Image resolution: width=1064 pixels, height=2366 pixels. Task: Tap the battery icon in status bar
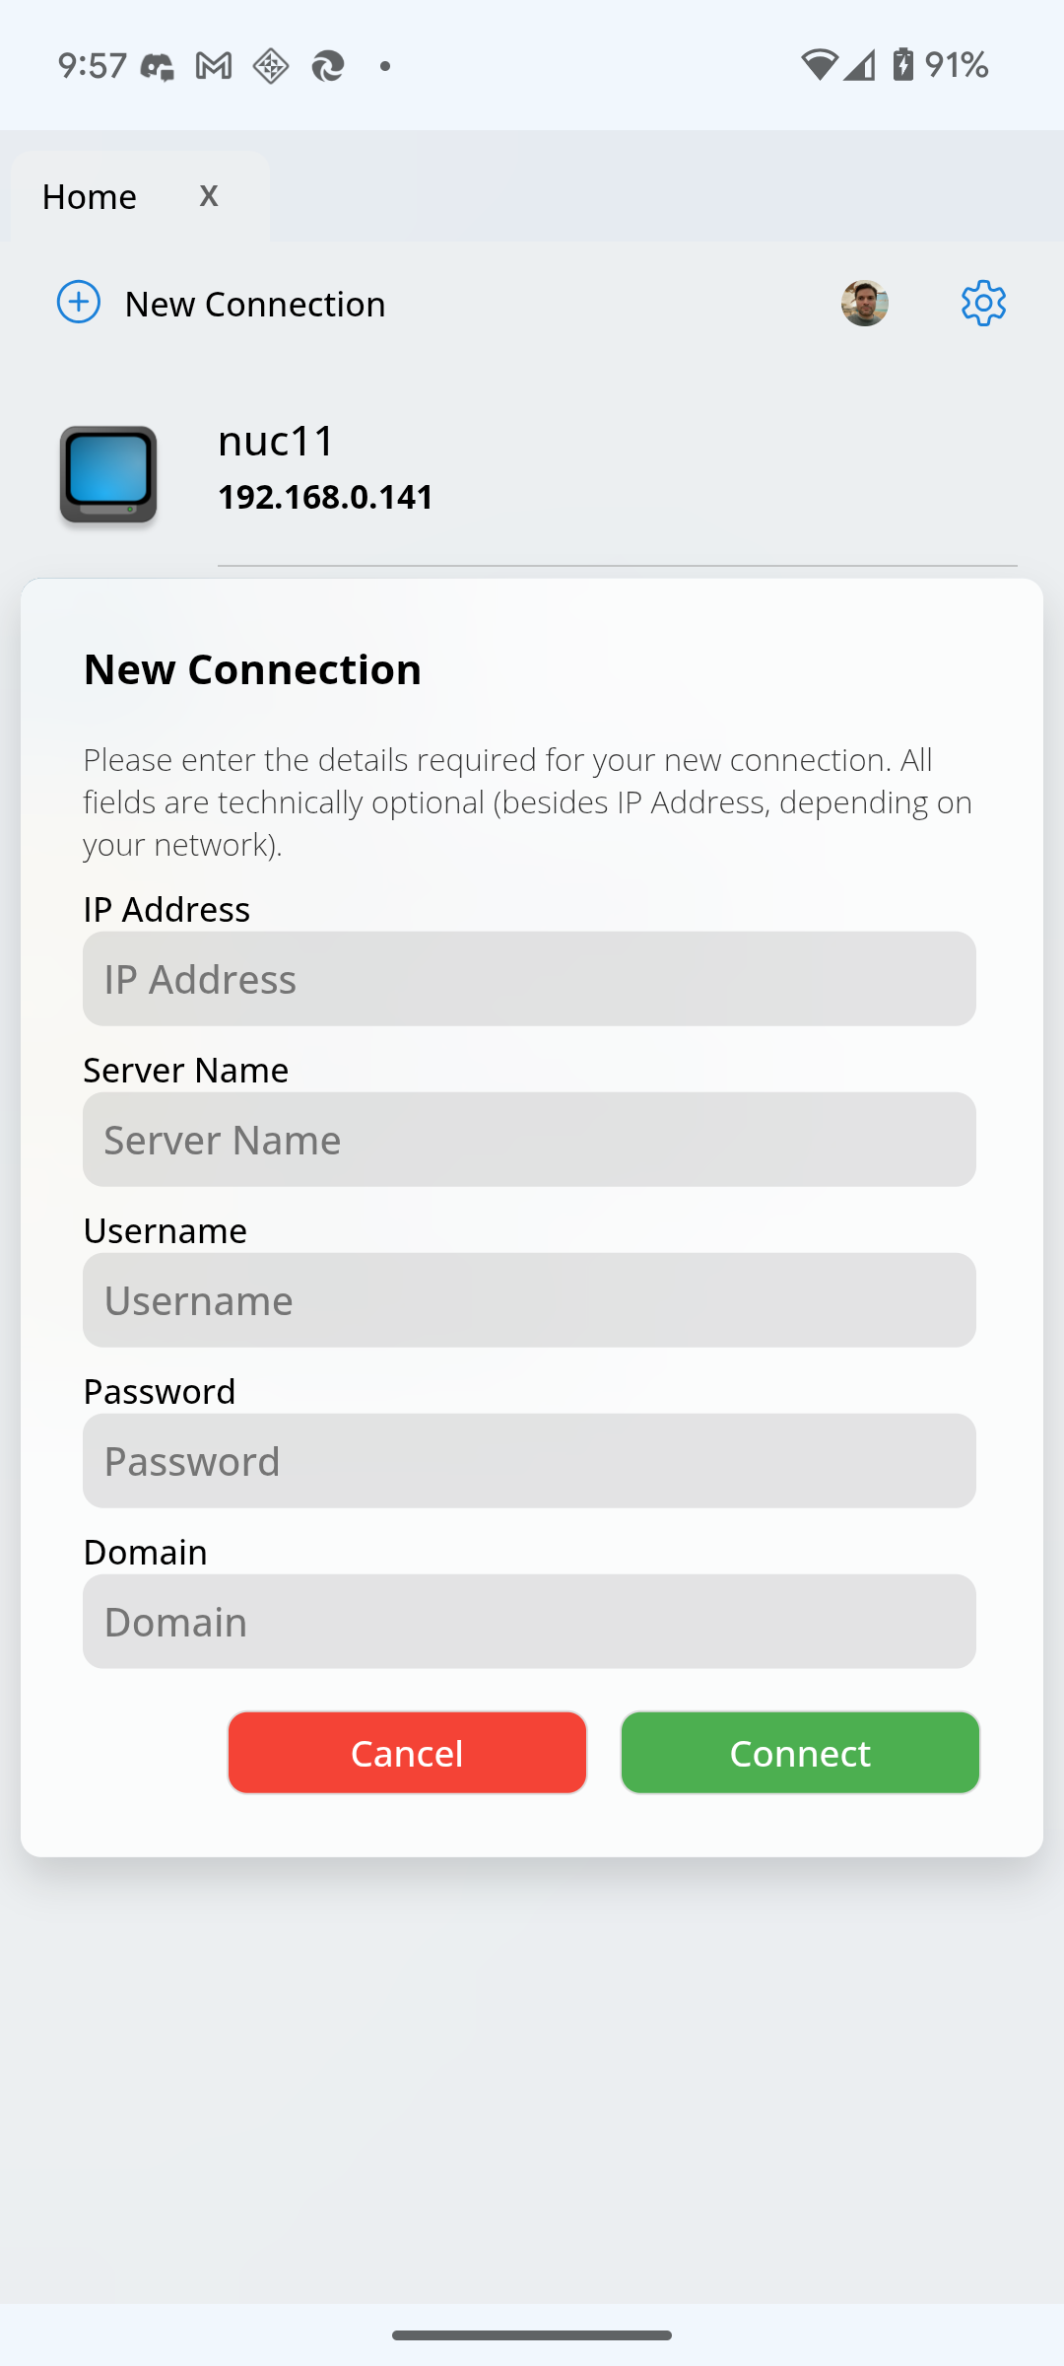tap(902, 65)
